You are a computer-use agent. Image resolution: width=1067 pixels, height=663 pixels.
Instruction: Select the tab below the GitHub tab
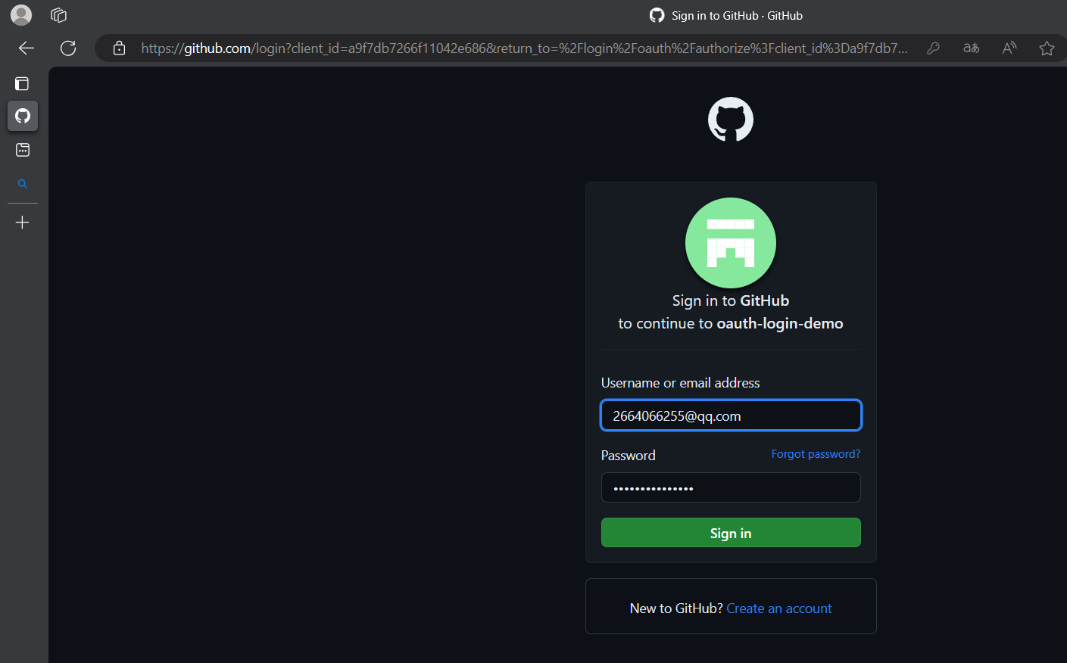point(23,150)
